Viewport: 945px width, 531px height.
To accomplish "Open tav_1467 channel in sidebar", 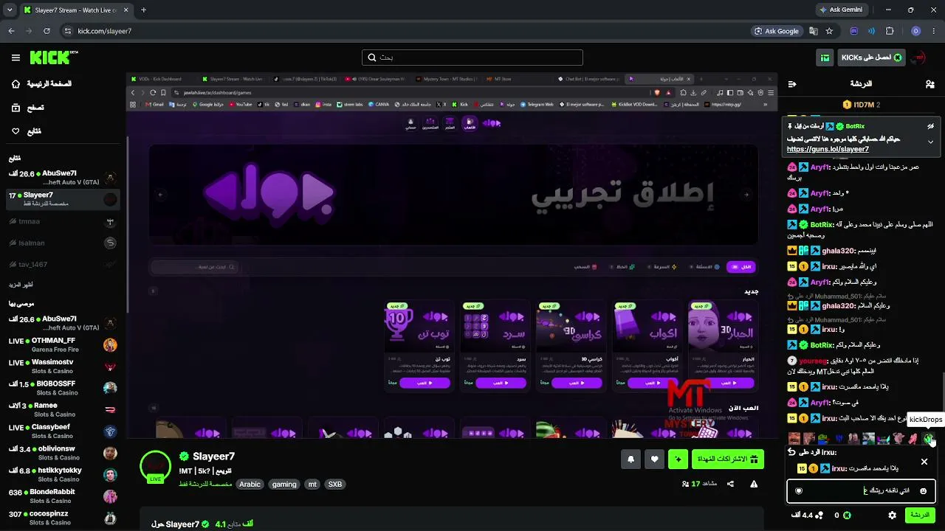I will point(63,264).
